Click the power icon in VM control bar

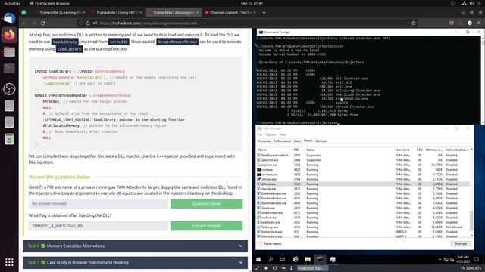coord(274,268)
